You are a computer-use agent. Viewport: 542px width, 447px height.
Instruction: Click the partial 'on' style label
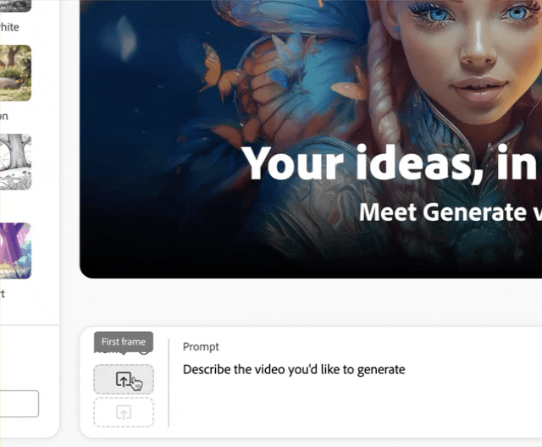pyautogui.click(x=4, y=116)
